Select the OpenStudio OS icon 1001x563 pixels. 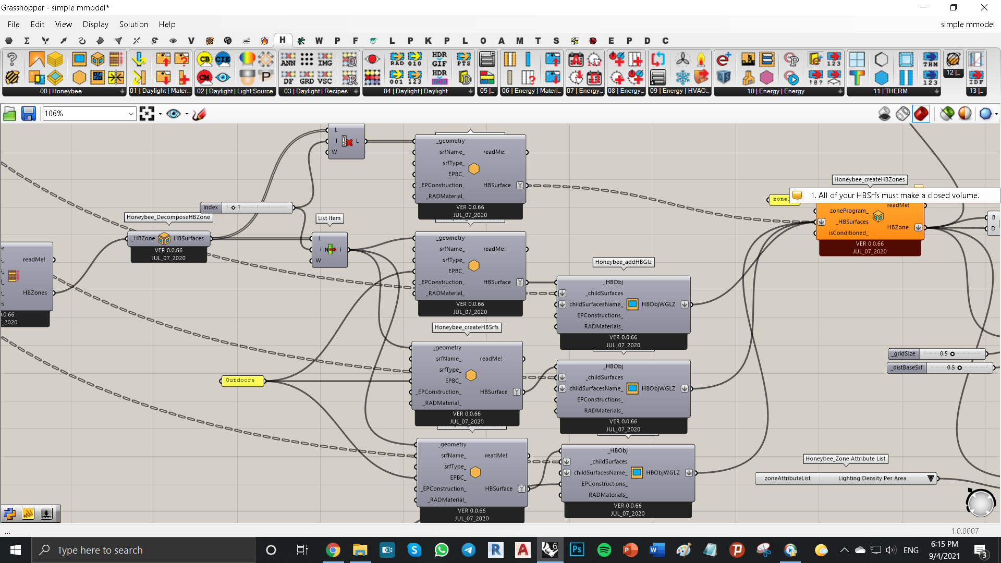pyautogui.click(x=723, y=78)
